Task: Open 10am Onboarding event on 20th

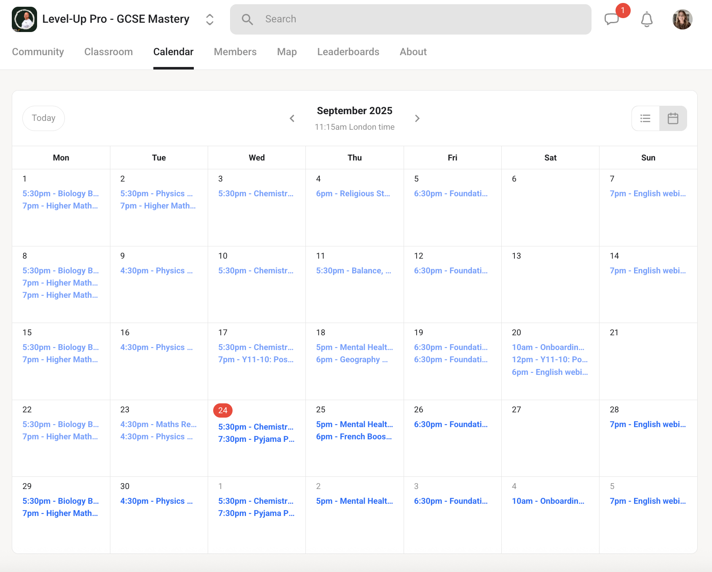Action: point(548,347)
